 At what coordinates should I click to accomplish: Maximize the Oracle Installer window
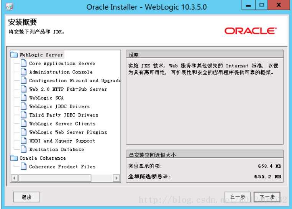point(261,5)
